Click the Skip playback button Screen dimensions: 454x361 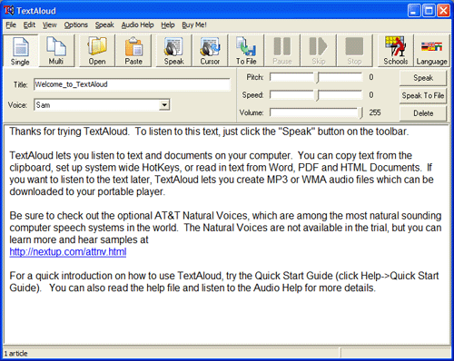point(319,51)
